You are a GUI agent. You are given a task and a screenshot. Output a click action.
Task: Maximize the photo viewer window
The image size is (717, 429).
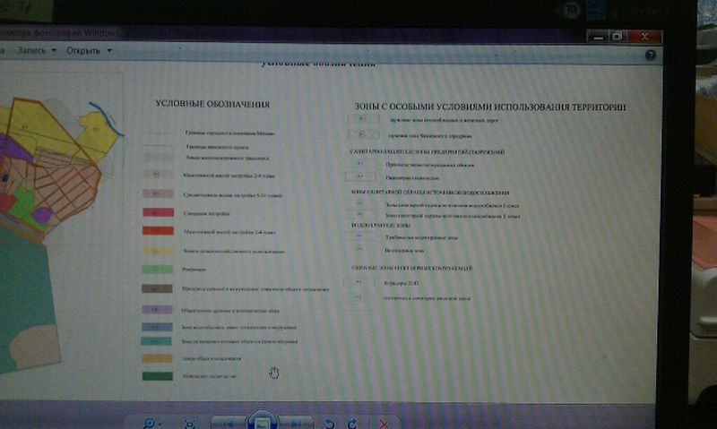click(x=618, y=36)
